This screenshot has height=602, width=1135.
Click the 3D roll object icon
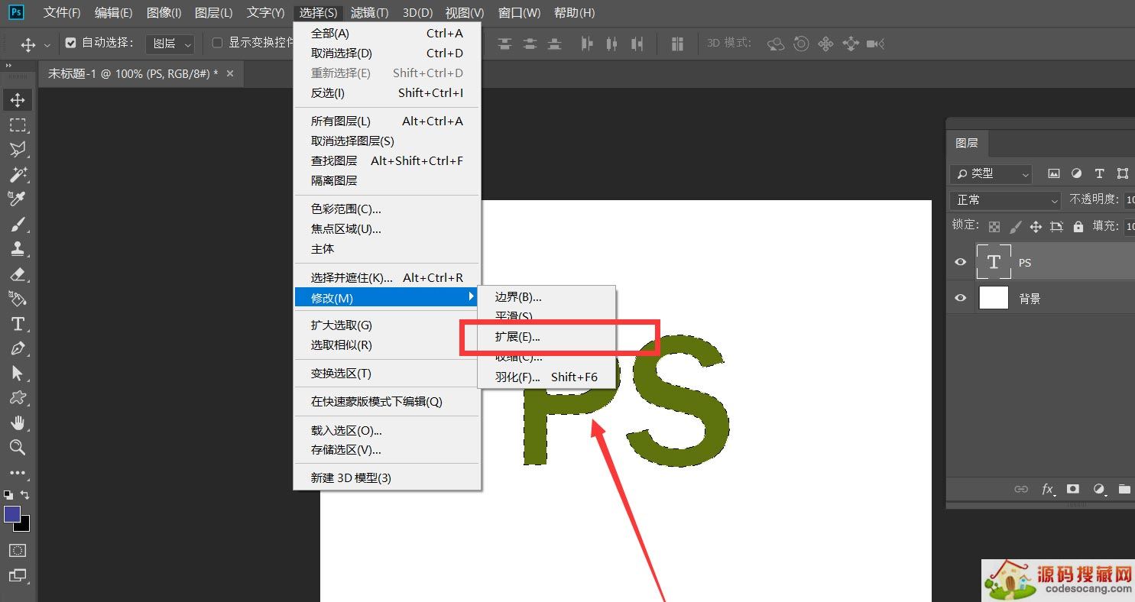click(801, 44)
